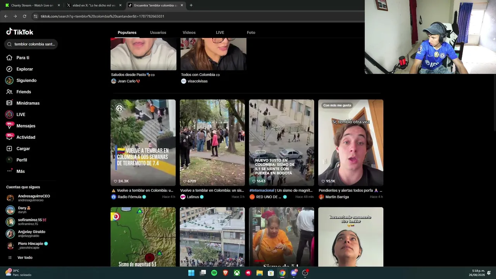Open weather widget showing 31°C
The height and width of the screenshot is (279, 496).
19,273
